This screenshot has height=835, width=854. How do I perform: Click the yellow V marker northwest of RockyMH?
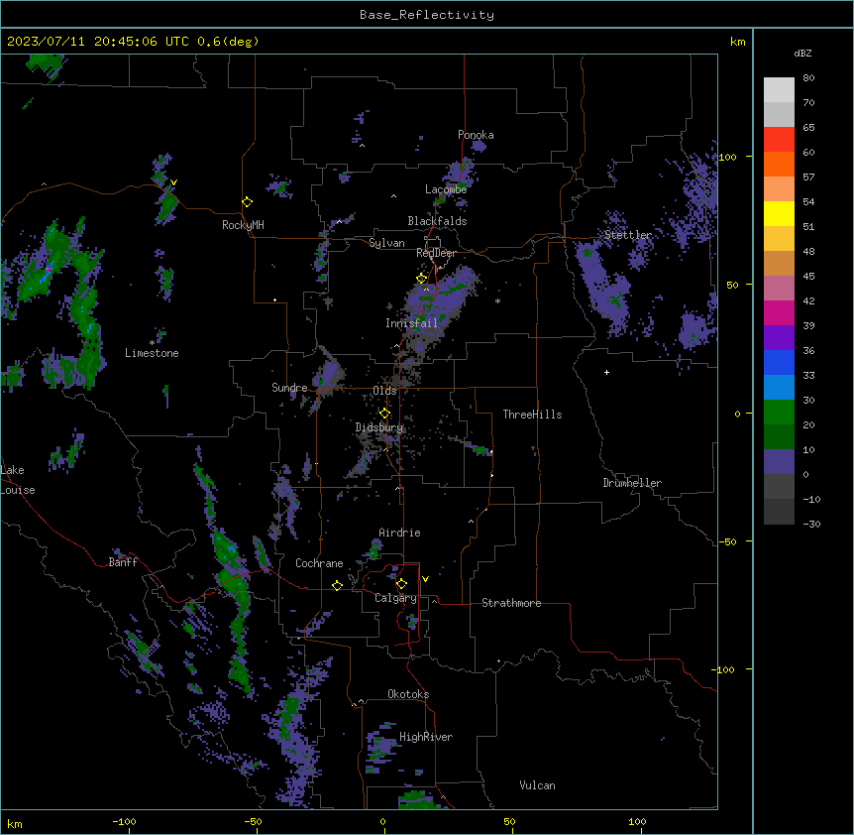point(173,182)
